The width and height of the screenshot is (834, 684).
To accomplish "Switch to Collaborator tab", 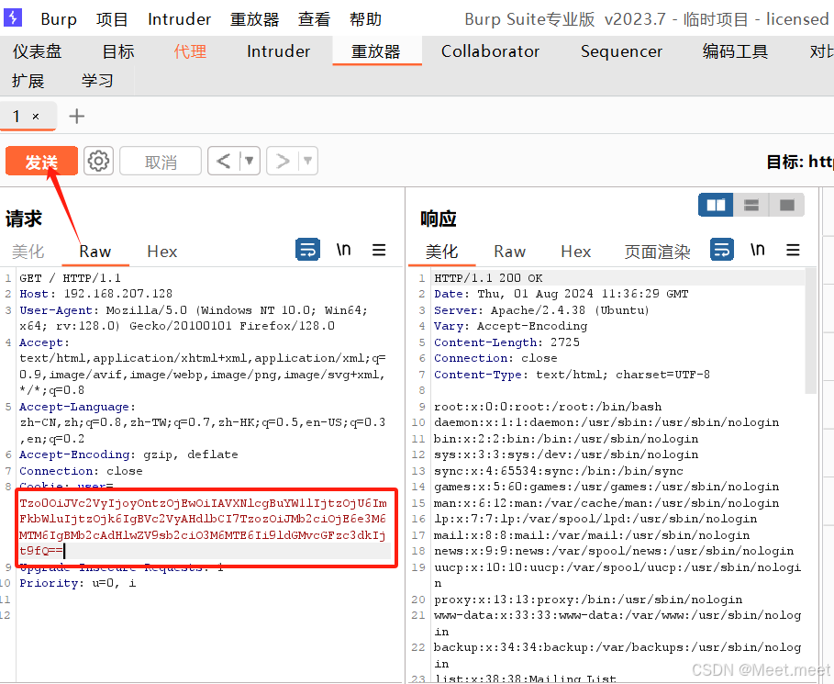I will (490, 51).
